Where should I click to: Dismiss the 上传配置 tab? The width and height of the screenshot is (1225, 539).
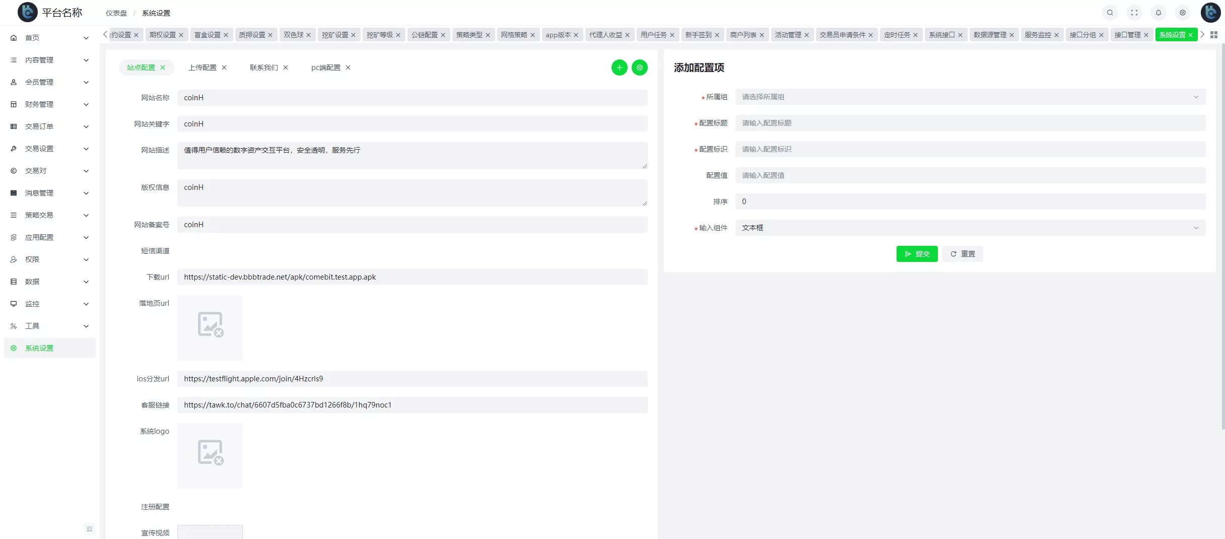(225, 67)
